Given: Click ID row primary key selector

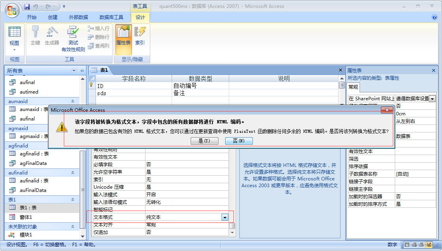Looking at the screenshot, I should (92, 86).
